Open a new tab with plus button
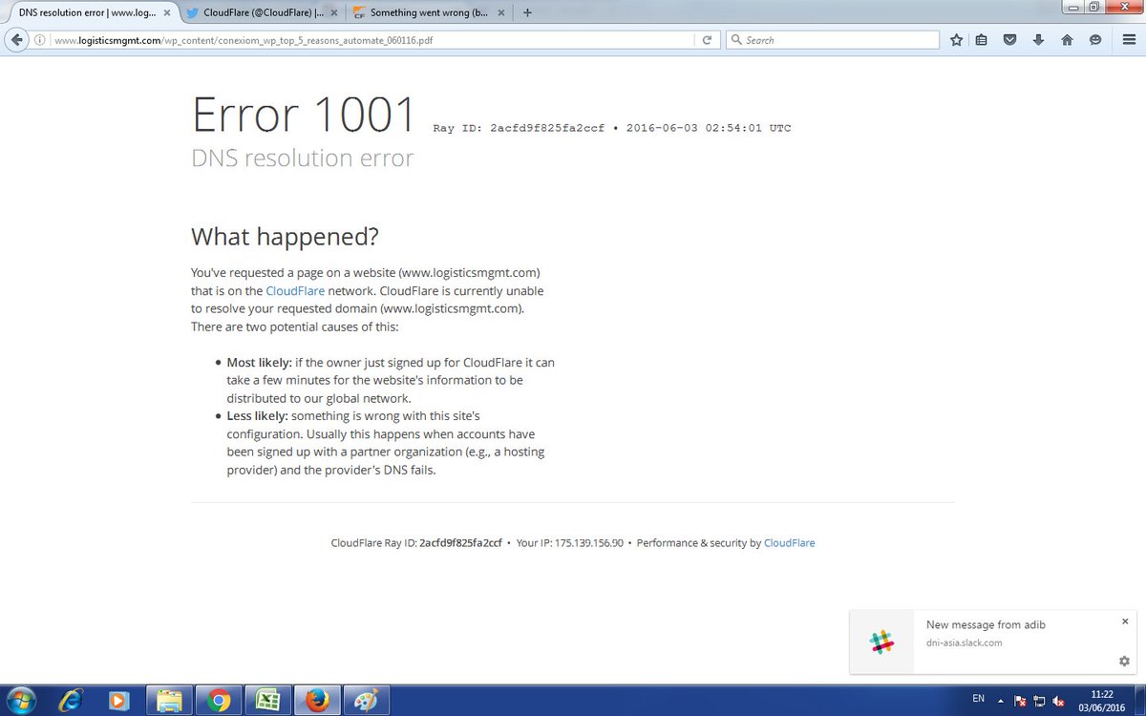The image size is (1146, 716). [527, 12]
